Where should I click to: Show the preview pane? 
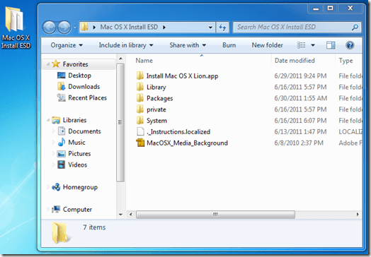click(x=331, y=45)
